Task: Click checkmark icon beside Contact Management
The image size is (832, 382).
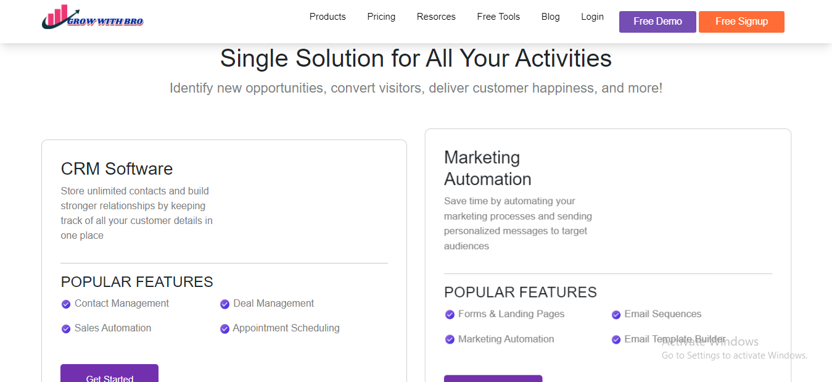Action: (66, 304)
